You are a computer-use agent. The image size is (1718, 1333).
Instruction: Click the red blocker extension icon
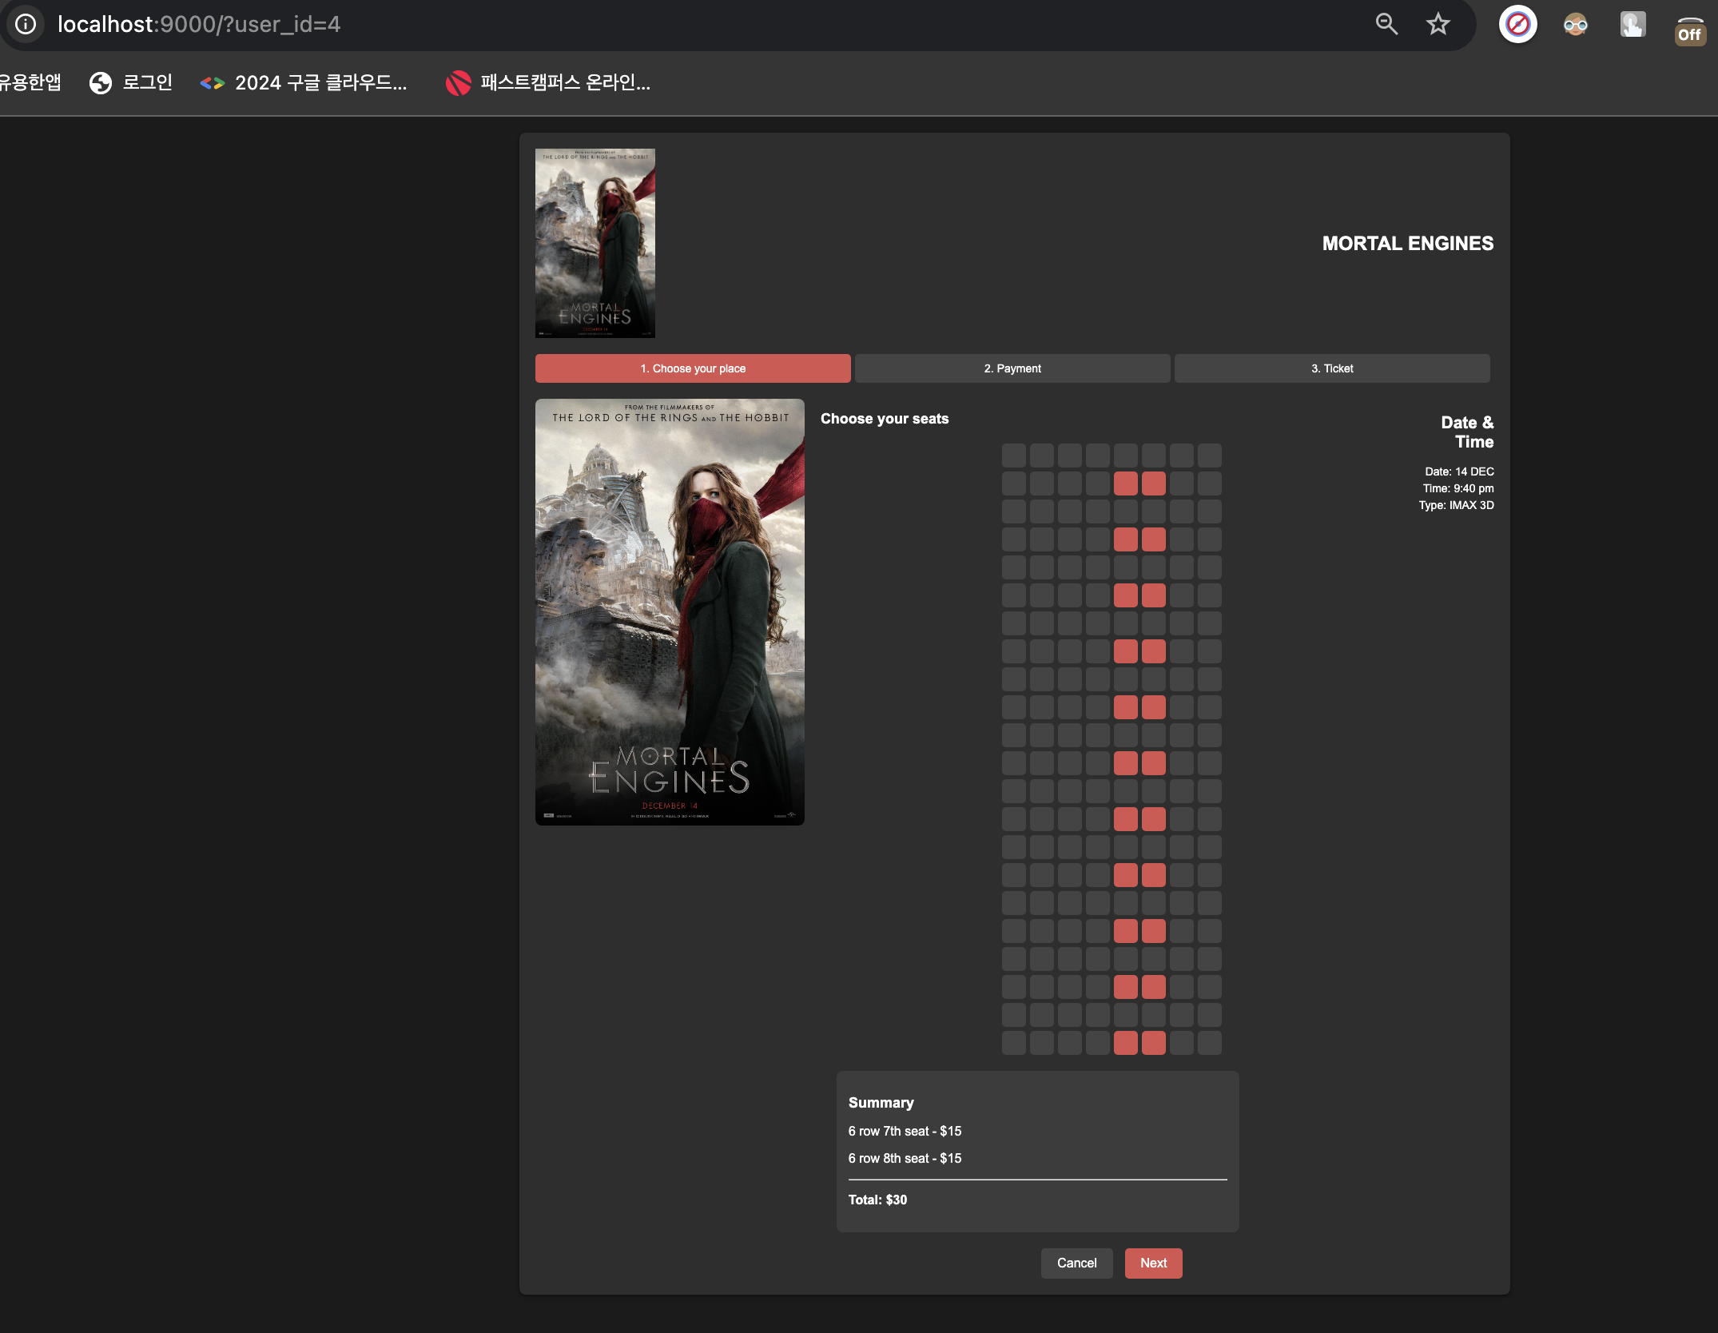coord(1517,25)
